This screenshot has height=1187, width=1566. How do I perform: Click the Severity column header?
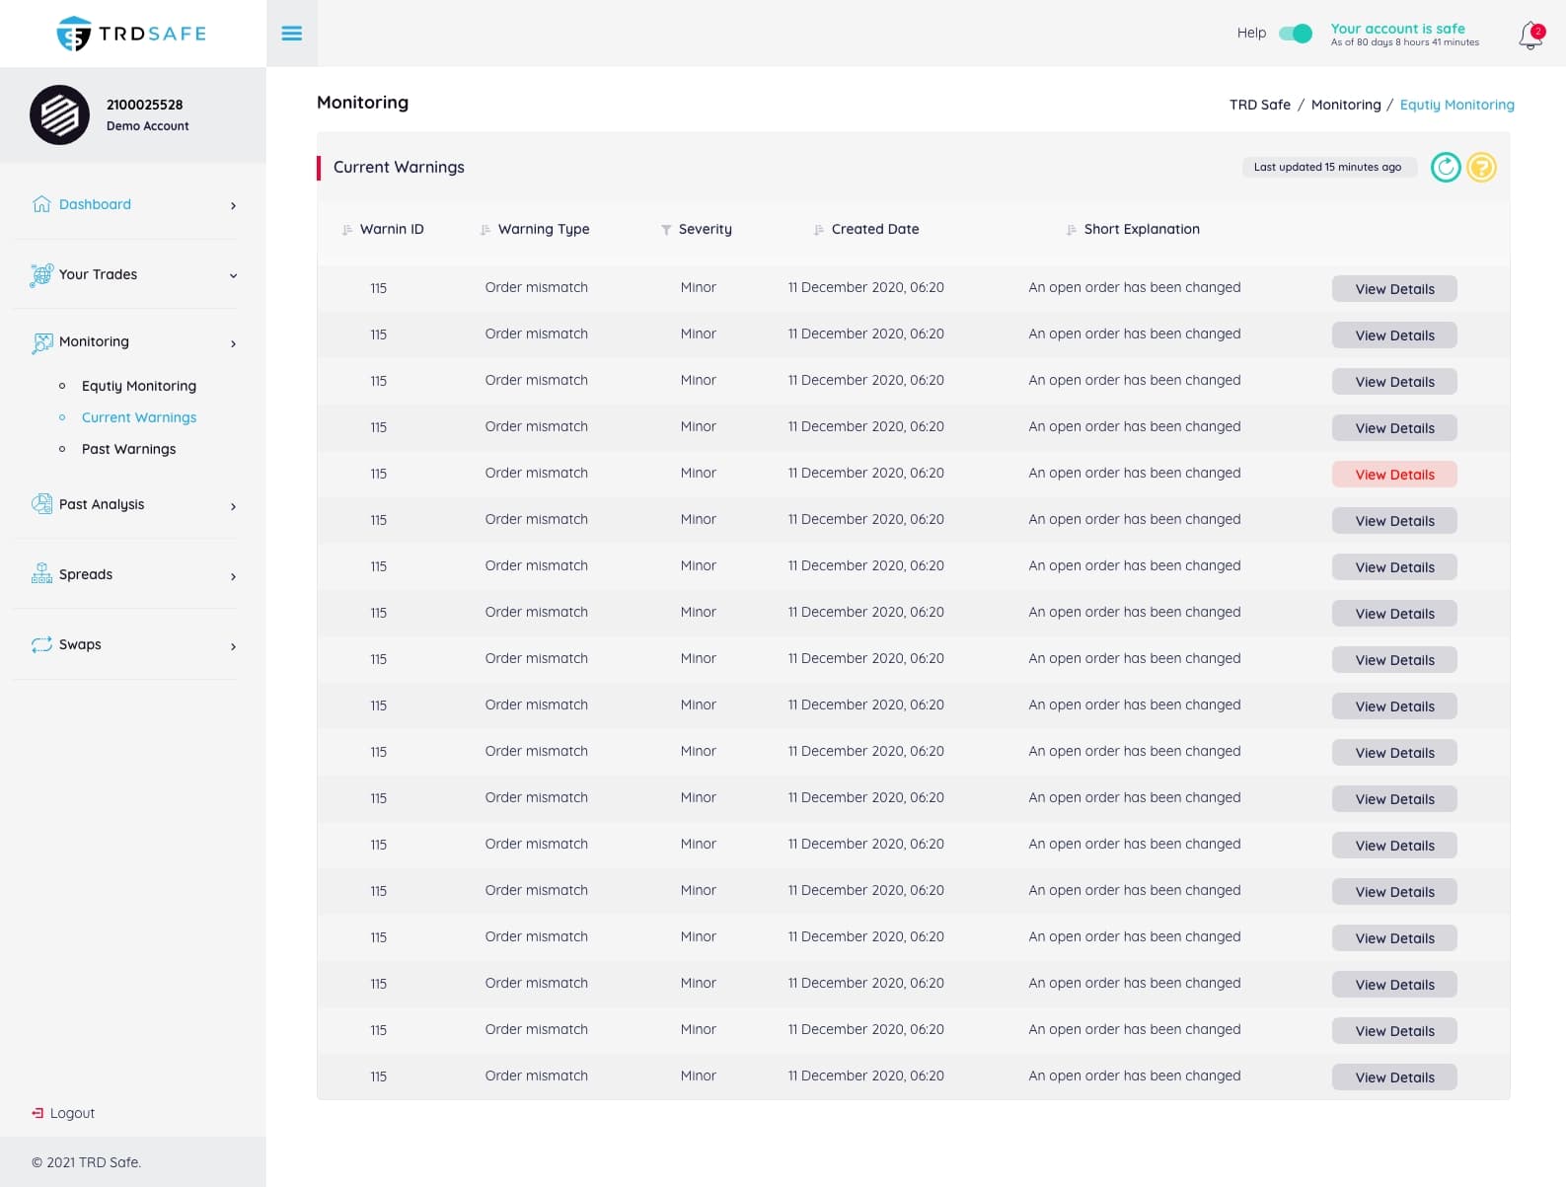point(706,229)
